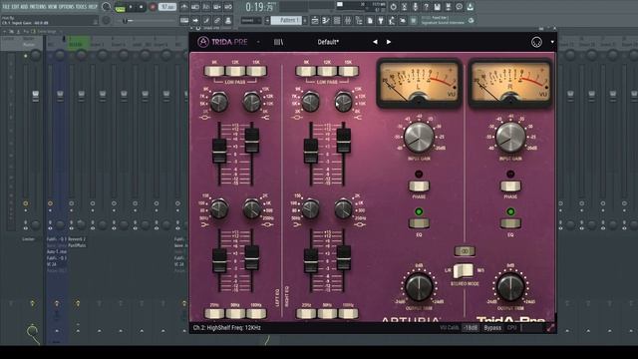The image size is (638, 359).
Task: Open the undo history icon in toolbar
Action: (393, 7)
